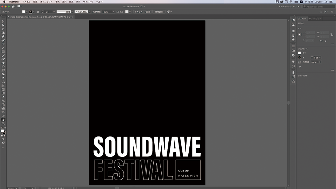Open the Color panel icon in dock
336x189 pixels.
pos(293,20)
